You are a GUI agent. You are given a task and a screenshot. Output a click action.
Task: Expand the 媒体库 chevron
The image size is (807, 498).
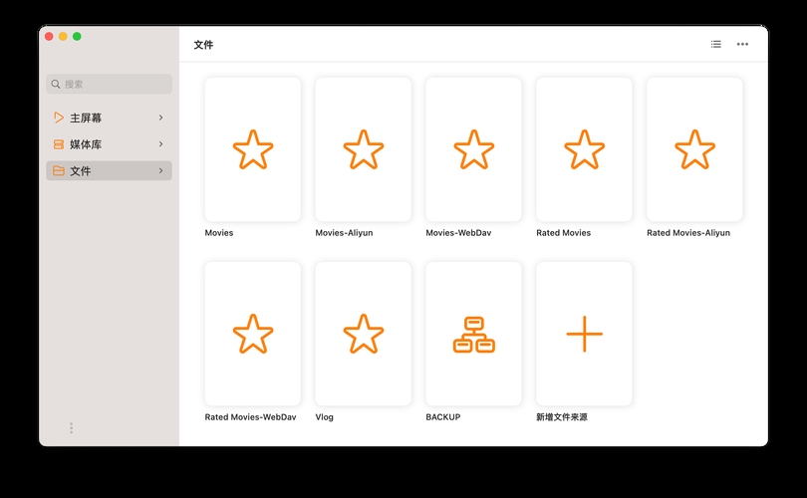coord(160,144)
